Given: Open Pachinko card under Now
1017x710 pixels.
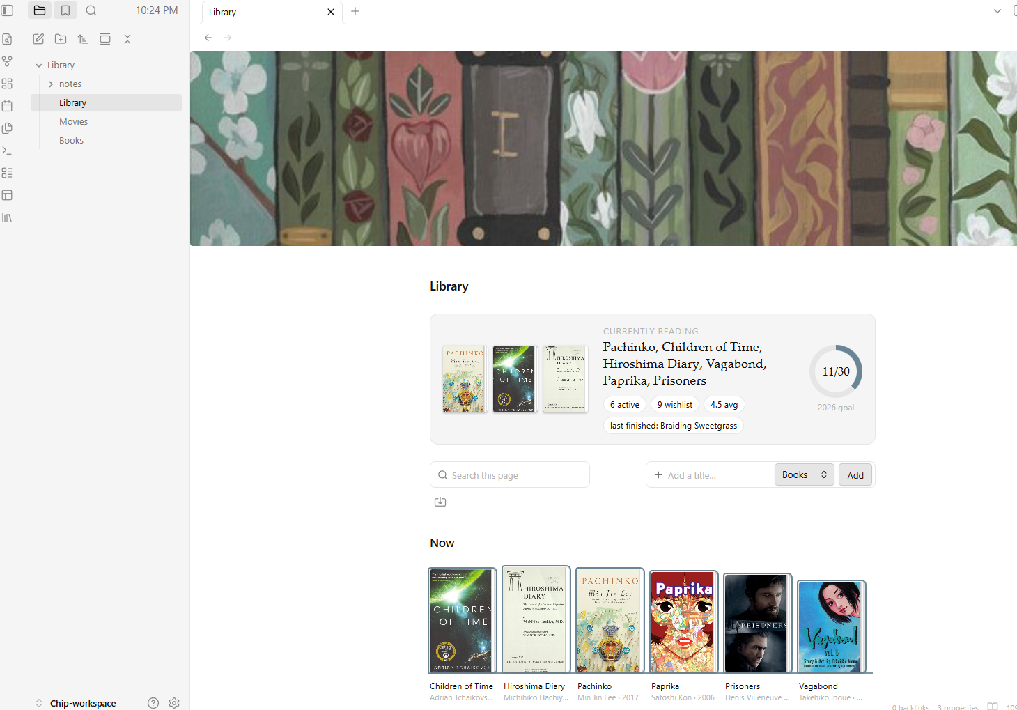Looking at the screenshot, I should 610,621.
